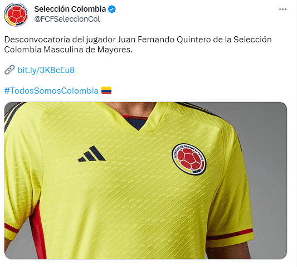Viewport: 297px width, 267px height.
Task: Click the V-neck collar in the photo
Action: click(x=138, y=118)
